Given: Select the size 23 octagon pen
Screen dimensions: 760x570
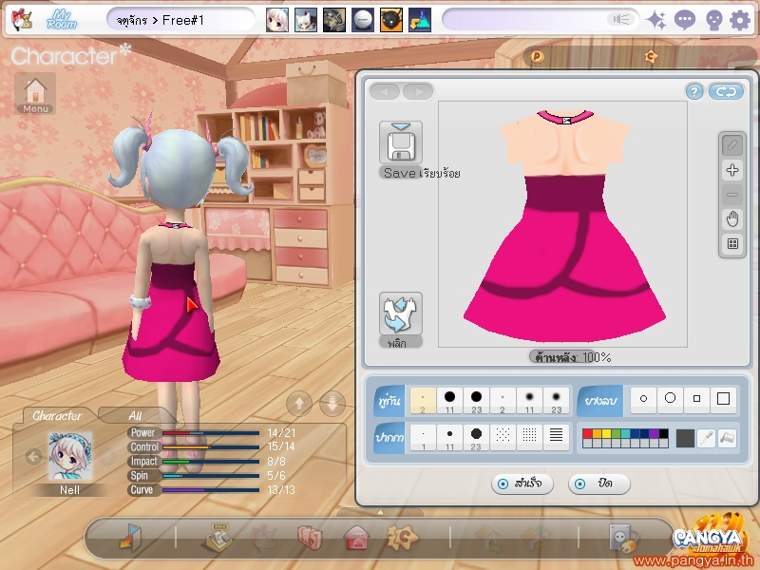Looking at the screenshot, I should pyautogui.click(x=477, y=437).
